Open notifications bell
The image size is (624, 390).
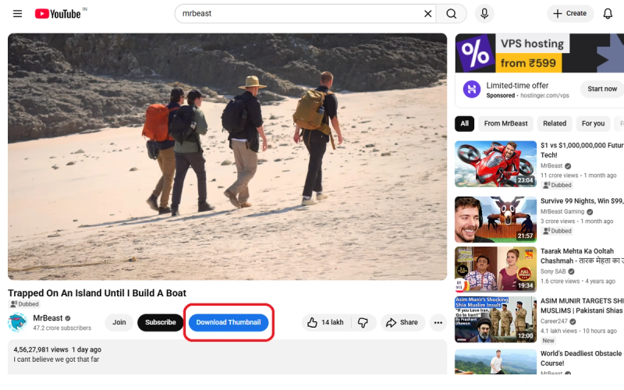click(x=608, y=13)
